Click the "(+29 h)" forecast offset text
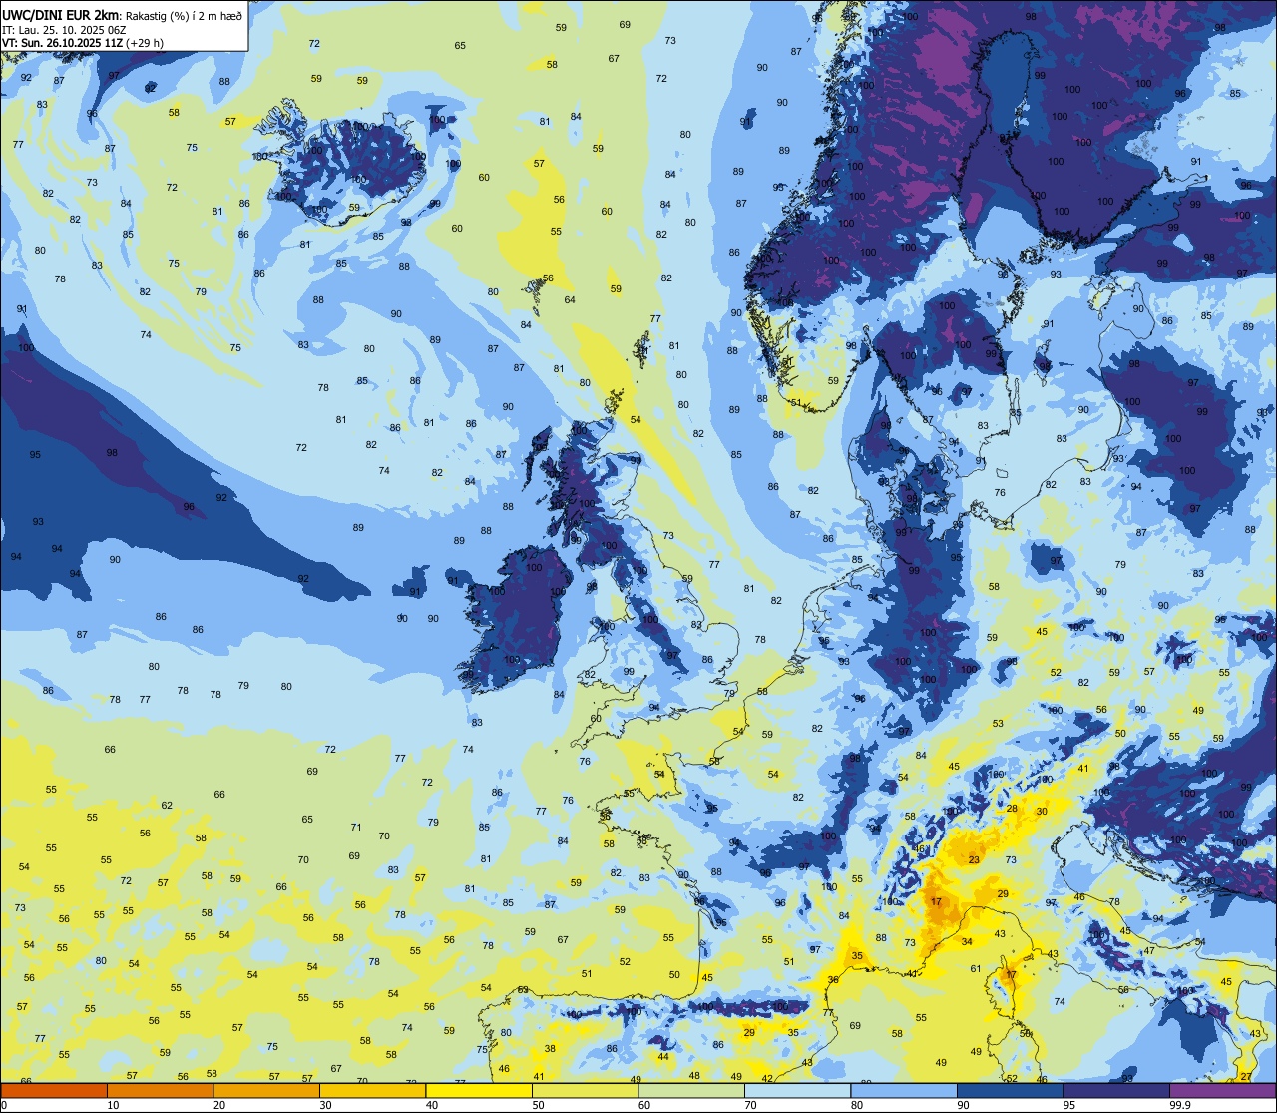The width and height of the screenshot is (1277, 1113). coord(145,43)
